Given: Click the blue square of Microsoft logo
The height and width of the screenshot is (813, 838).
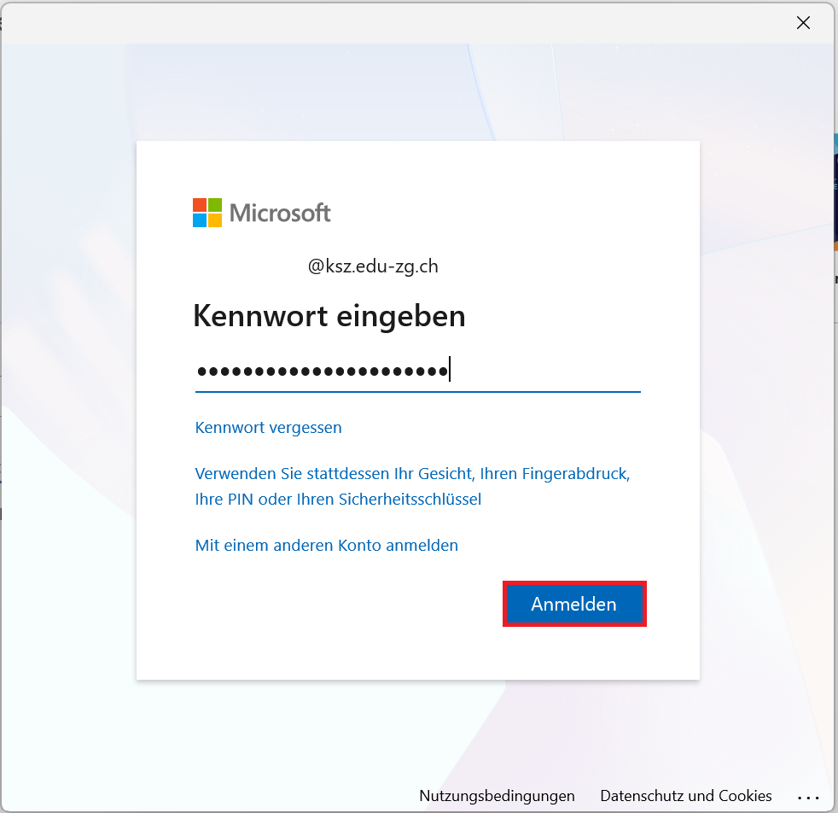Looking at the screenshot, I should 200,220.
